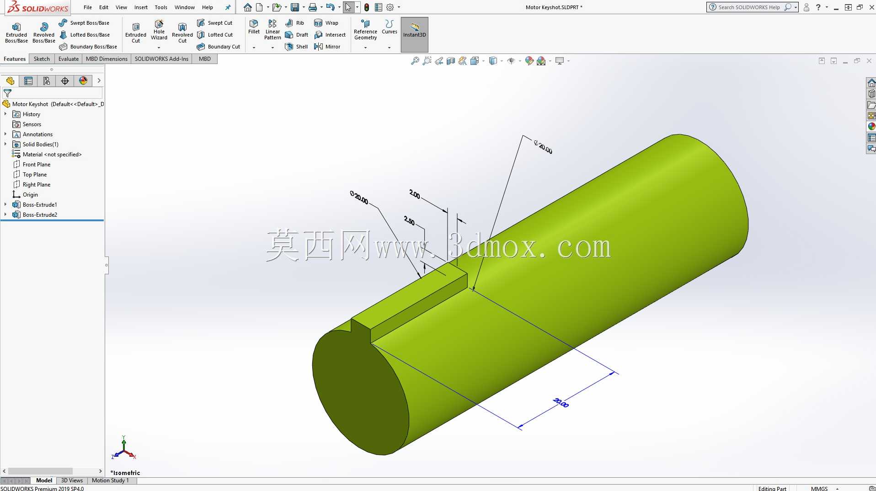Open the PropertyManager tab

[x=28, y=81]
